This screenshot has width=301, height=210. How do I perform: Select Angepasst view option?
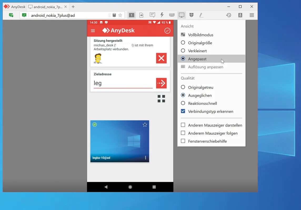click(x=212, y=59)
